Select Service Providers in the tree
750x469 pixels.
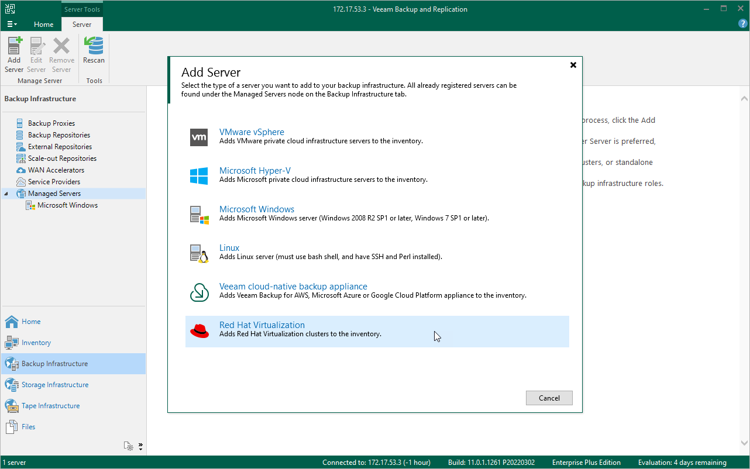54,182
